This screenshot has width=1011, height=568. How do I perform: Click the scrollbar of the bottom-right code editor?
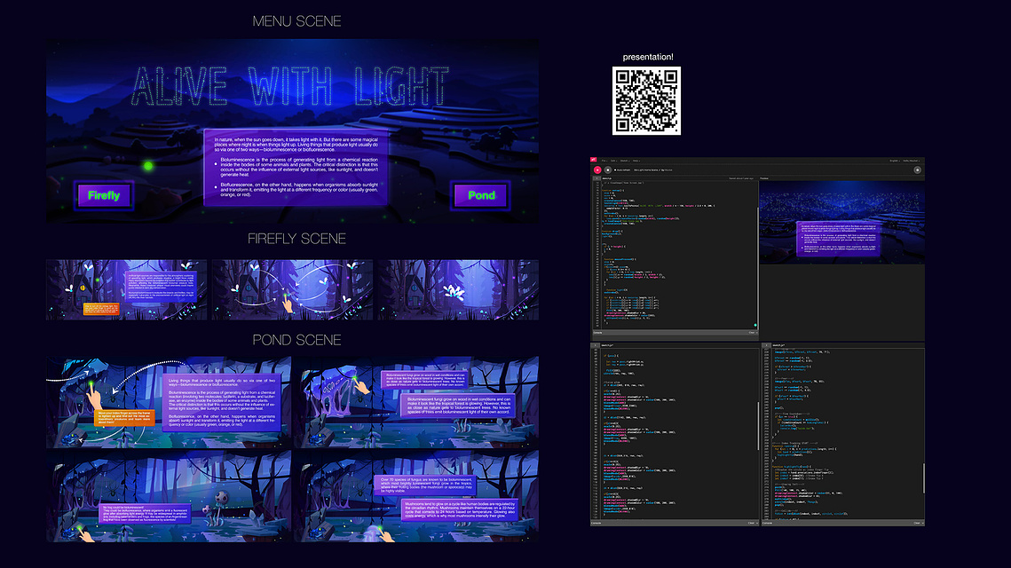pos(923,478)
